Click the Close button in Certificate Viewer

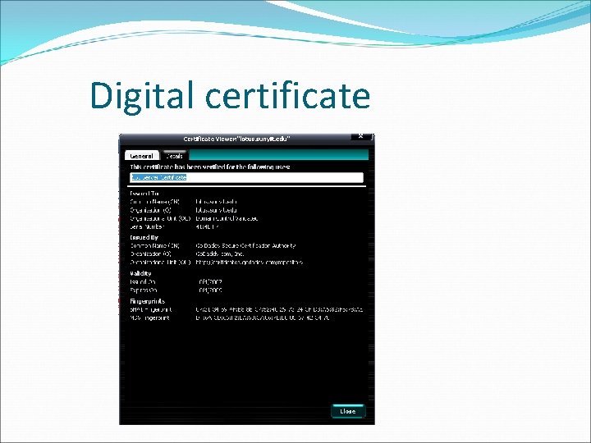[348, 411]
